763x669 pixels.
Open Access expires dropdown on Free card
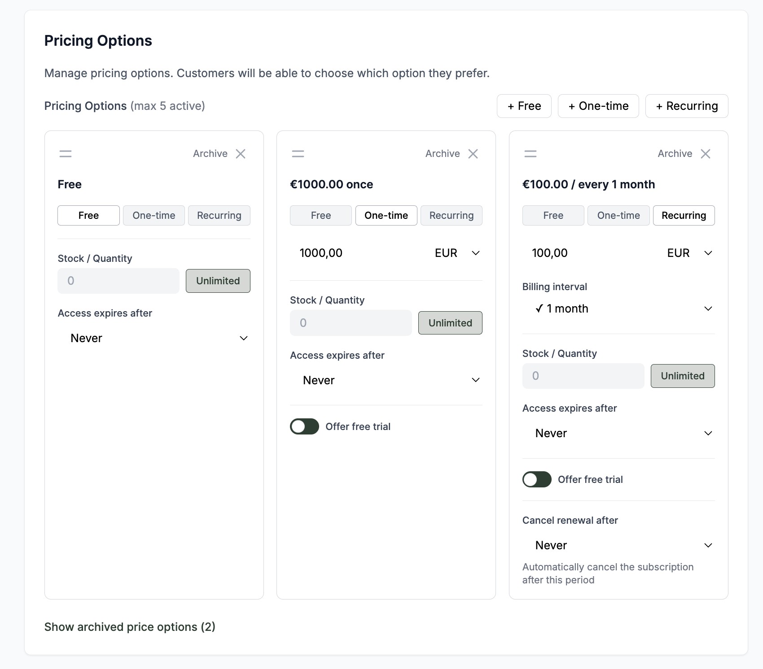point(154,338)
